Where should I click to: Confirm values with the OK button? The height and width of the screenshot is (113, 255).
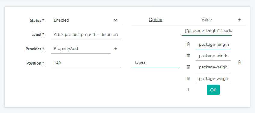click(x=213, y=90)
